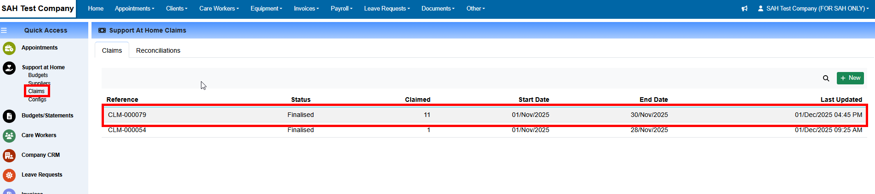Click the Budgets/Statements sidebar icon
875x194 pixels.
(x=9, y=116)
